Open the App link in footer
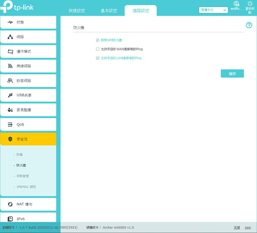The image size is (257, 233). coord(248,228)
